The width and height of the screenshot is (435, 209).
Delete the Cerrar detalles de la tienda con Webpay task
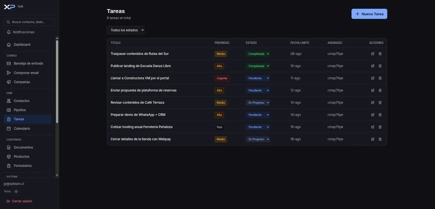pyautogui.click(x=380, y=139)
